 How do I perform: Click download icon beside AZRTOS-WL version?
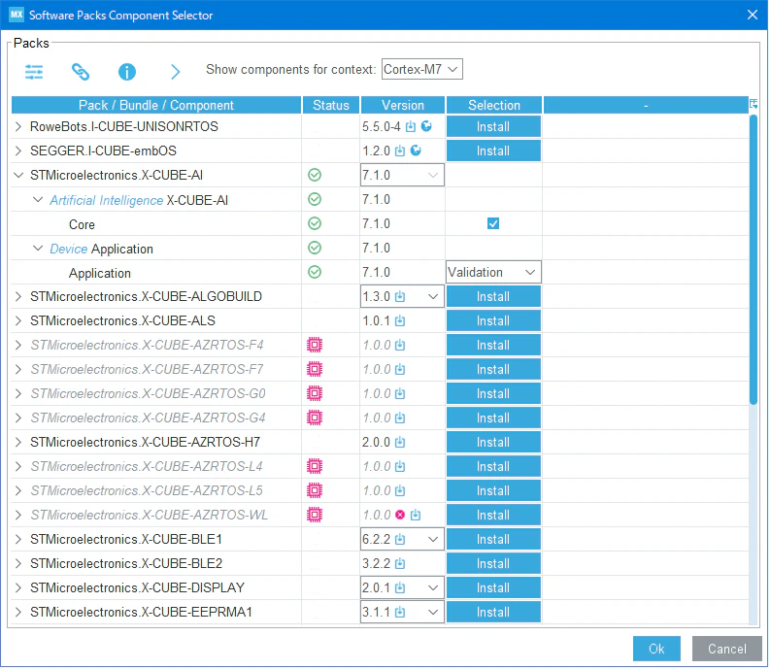coord(416,516)
